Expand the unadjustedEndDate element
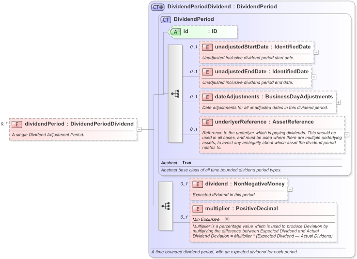This screenshot has height=259, width=357. click(314, 77)
